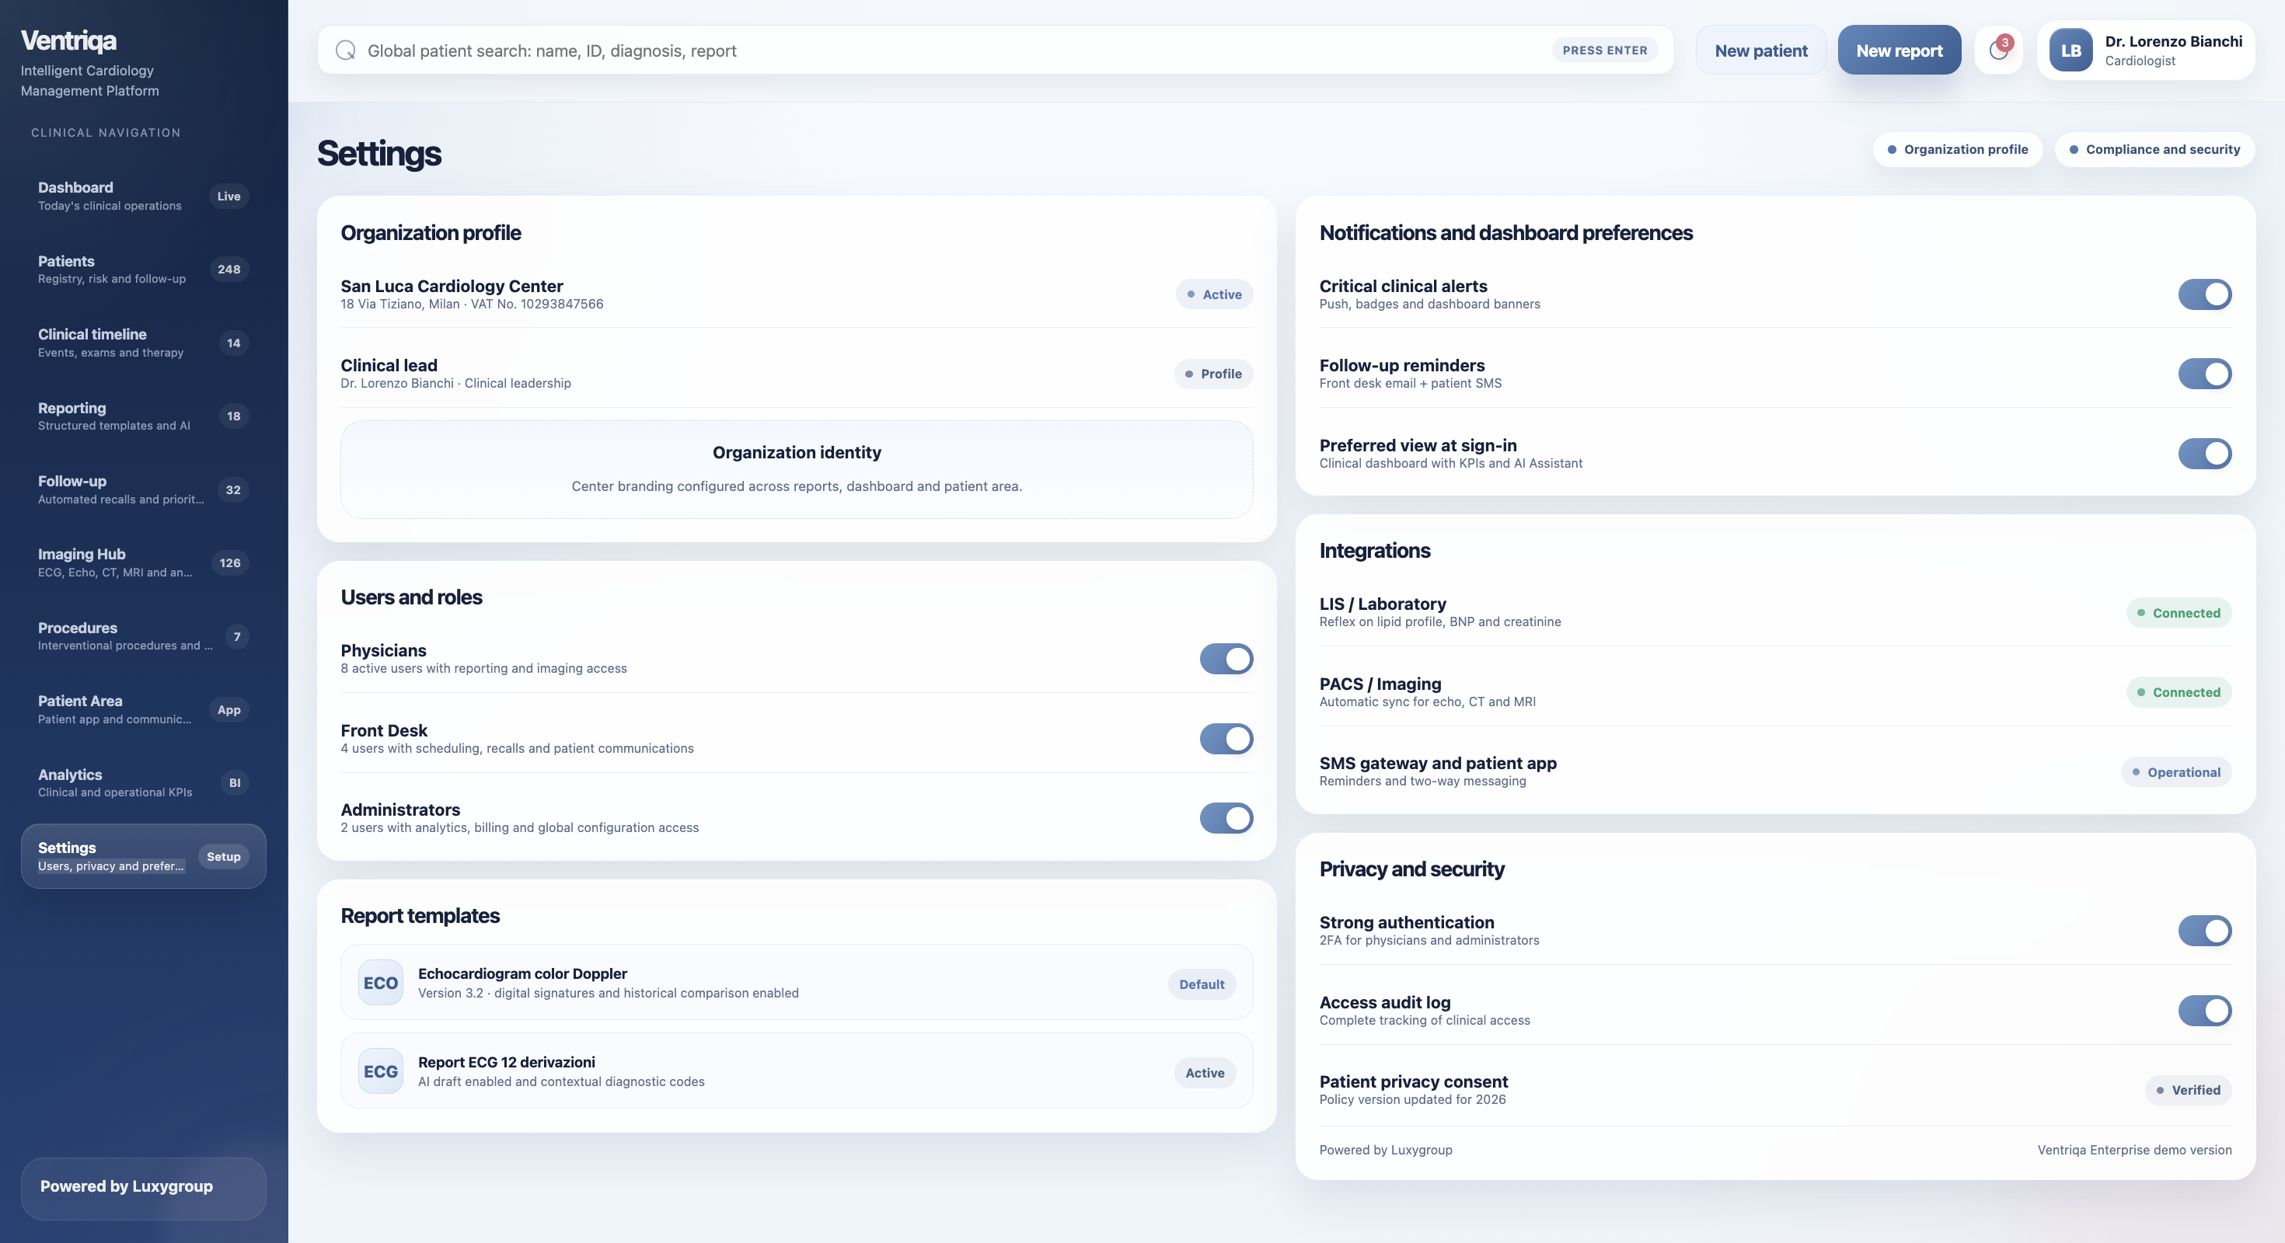Screen dimensions: 2285x1243
Task: Click the Patient privacy consent label
Action: (x=1413, y=1081)
